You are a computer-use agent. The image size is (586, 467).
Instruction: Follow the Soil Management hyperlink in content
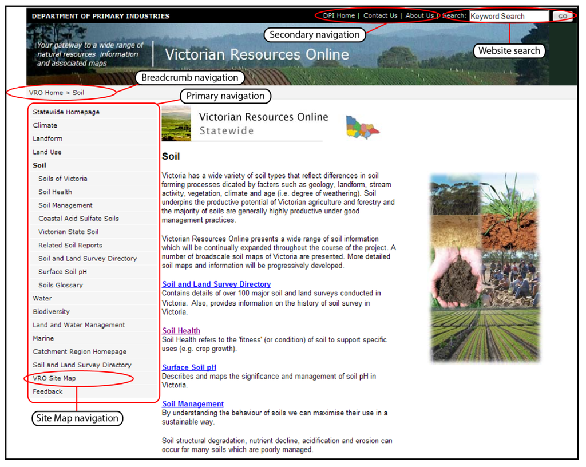click(193, 404)
